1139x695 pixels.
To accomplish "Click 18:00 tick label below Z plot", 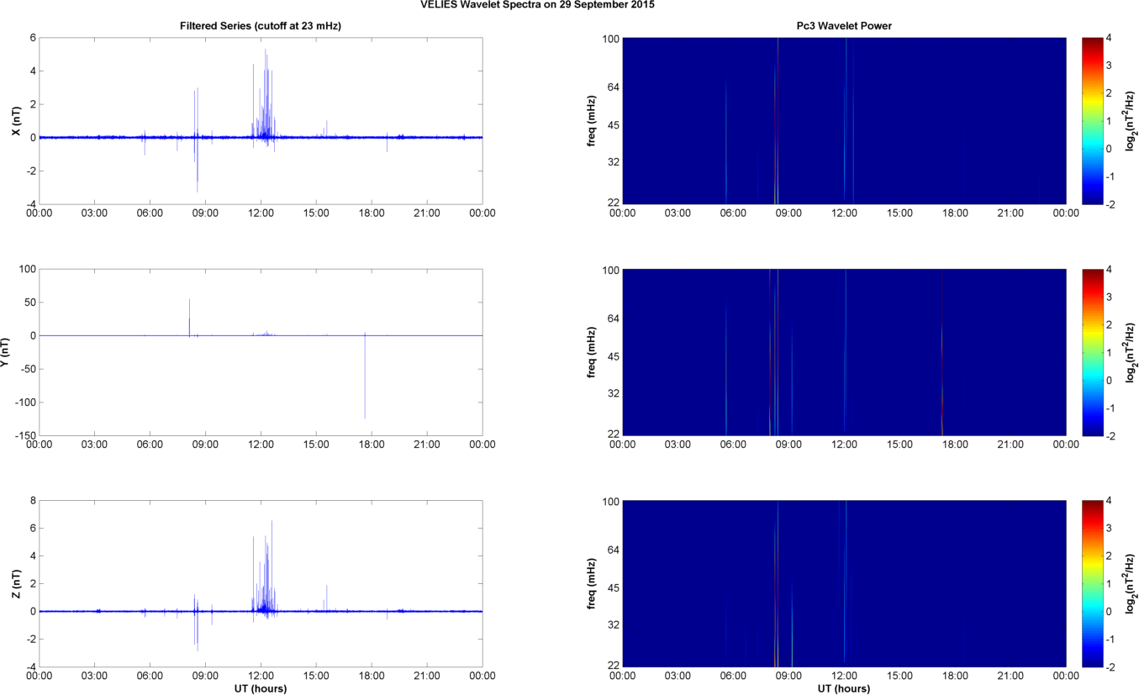I will pyautogui.click(x=372, y=674).
